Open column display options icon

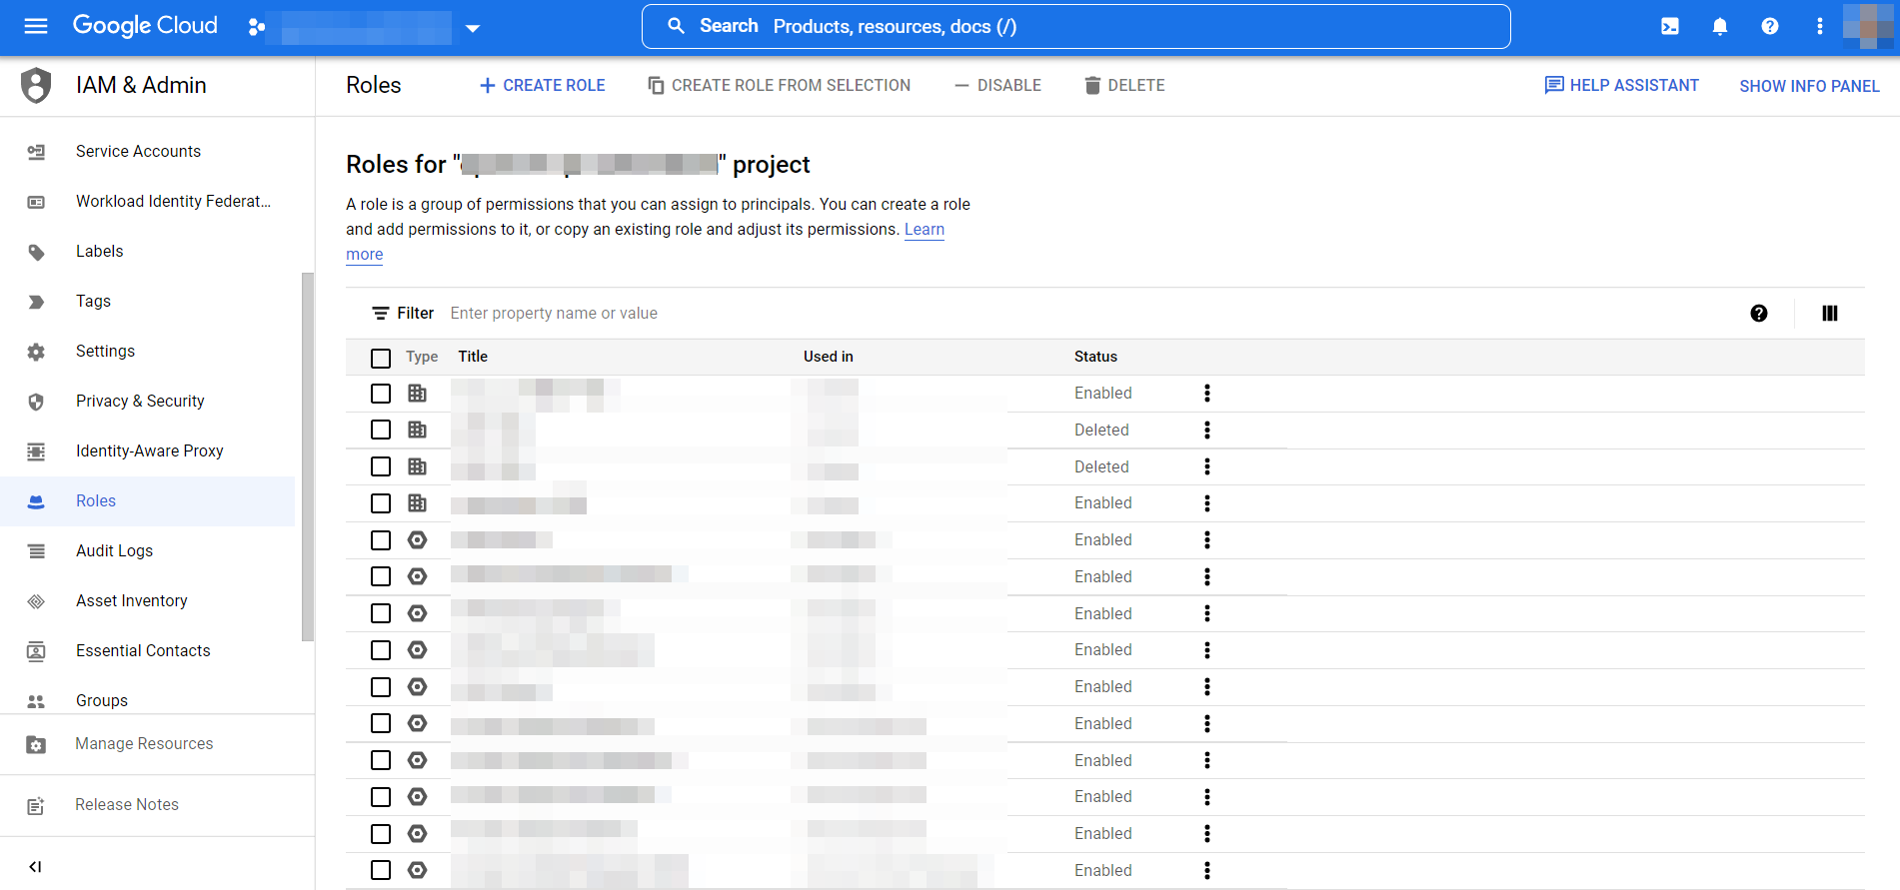[x=1829, y=314]
